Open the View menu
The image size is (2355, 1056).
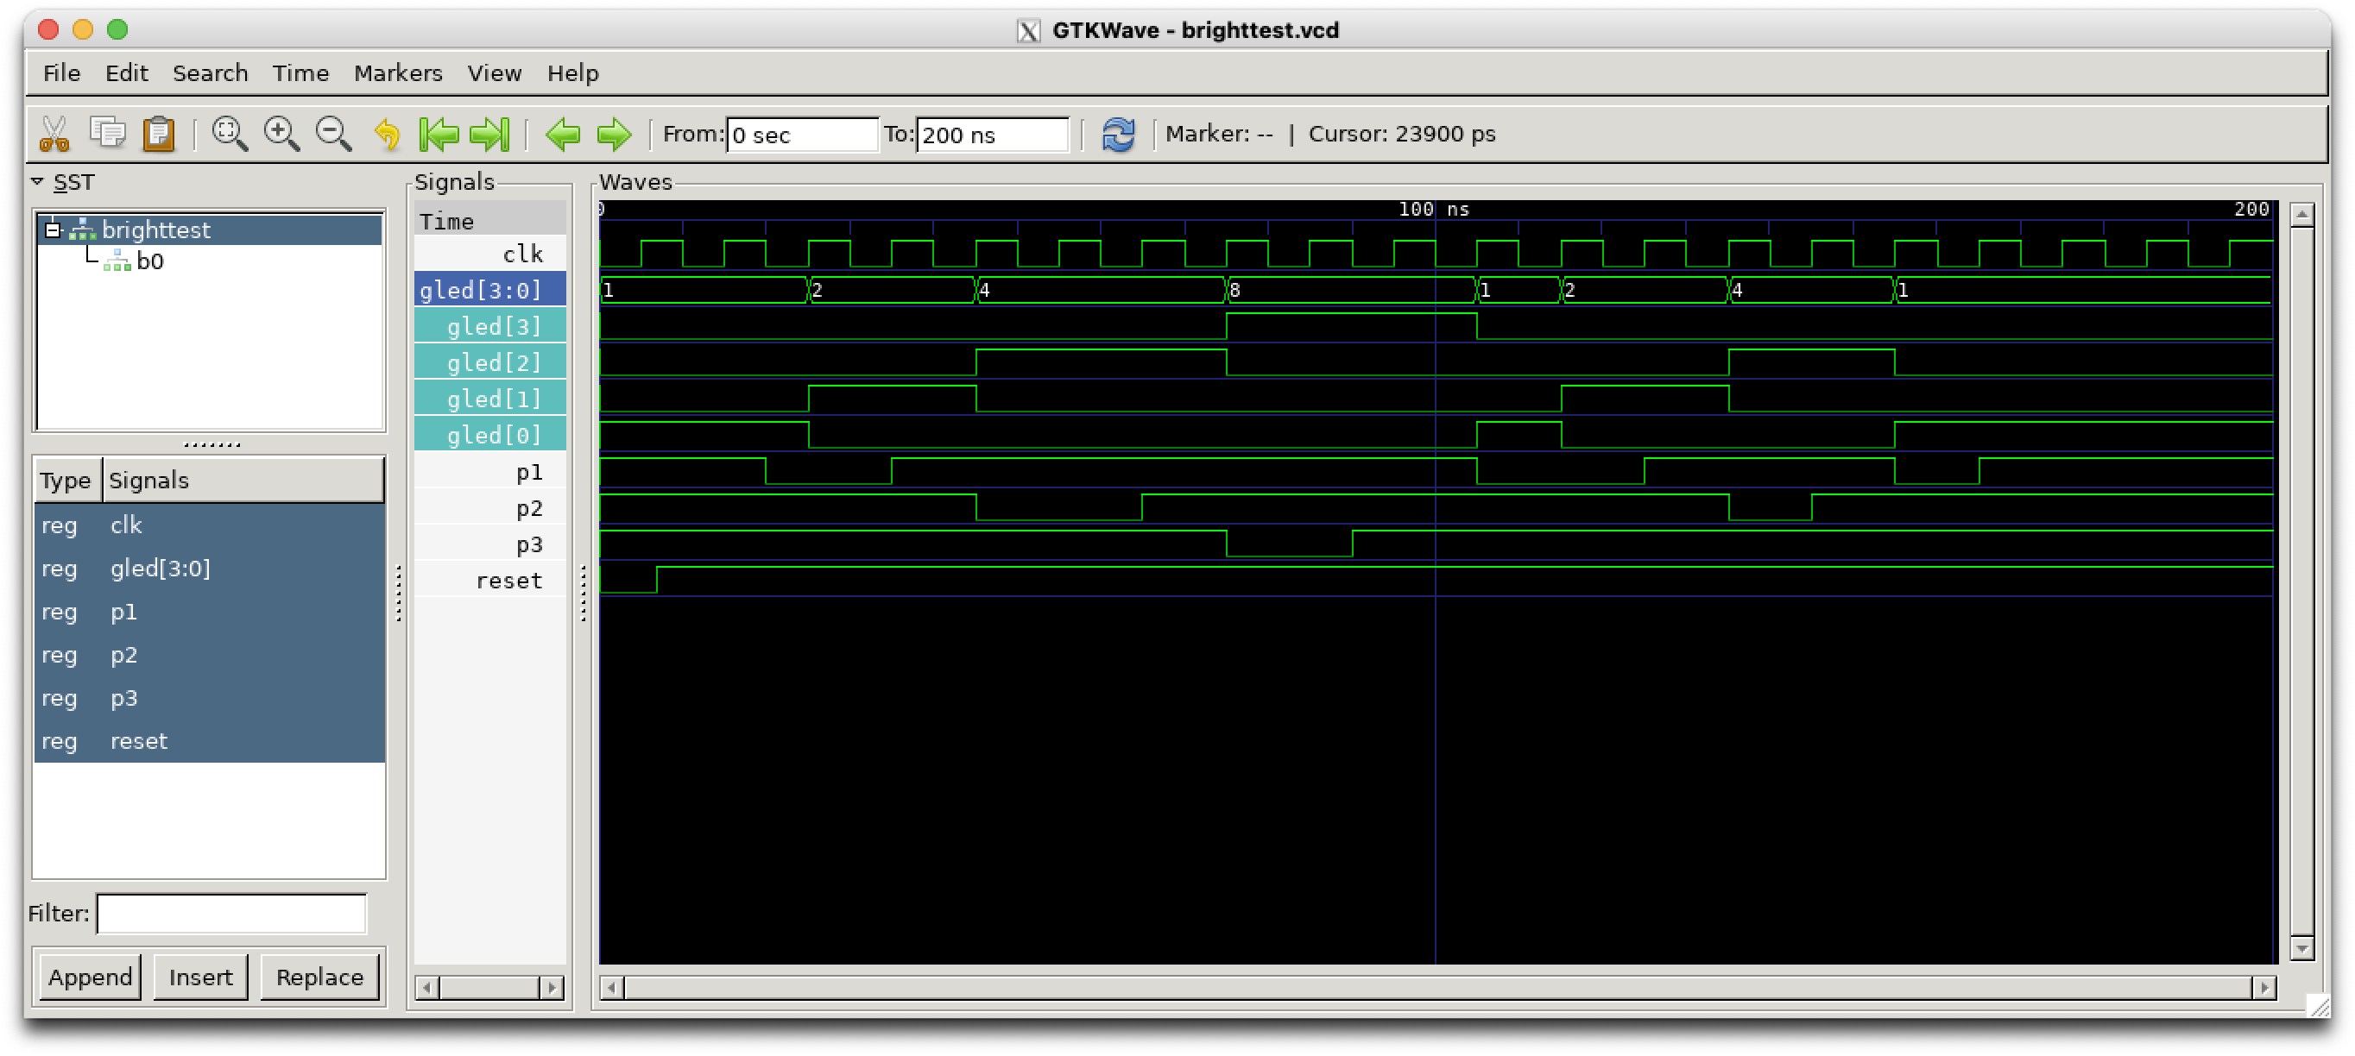point(495,73)
